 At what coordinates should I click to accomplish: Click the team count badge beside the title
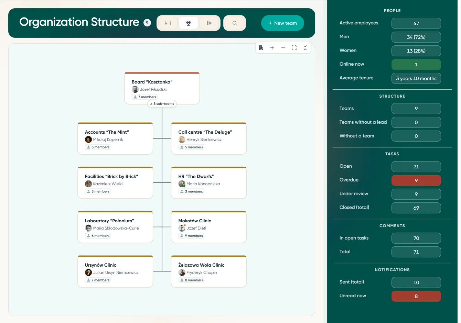point(147,23)
